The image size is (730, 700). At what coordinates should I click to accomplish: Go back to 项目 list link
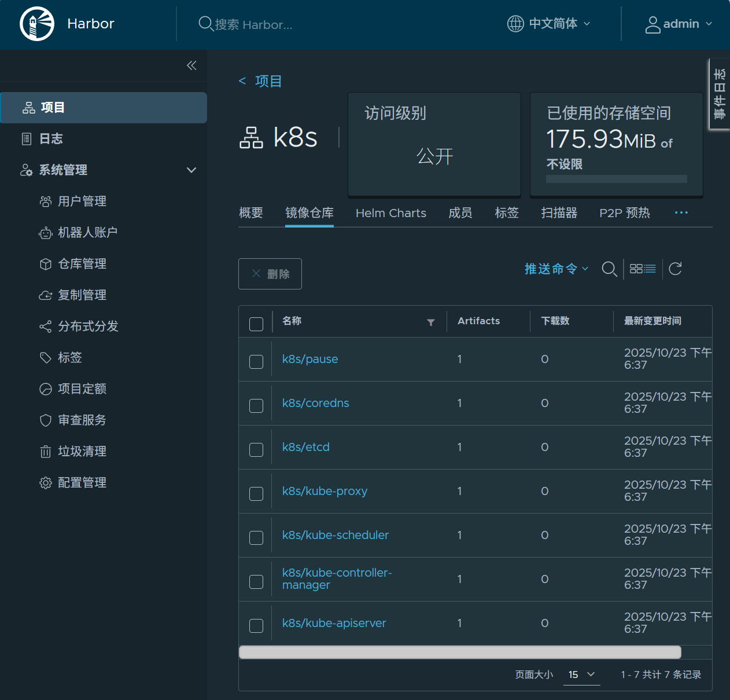(x=260, y=81)
